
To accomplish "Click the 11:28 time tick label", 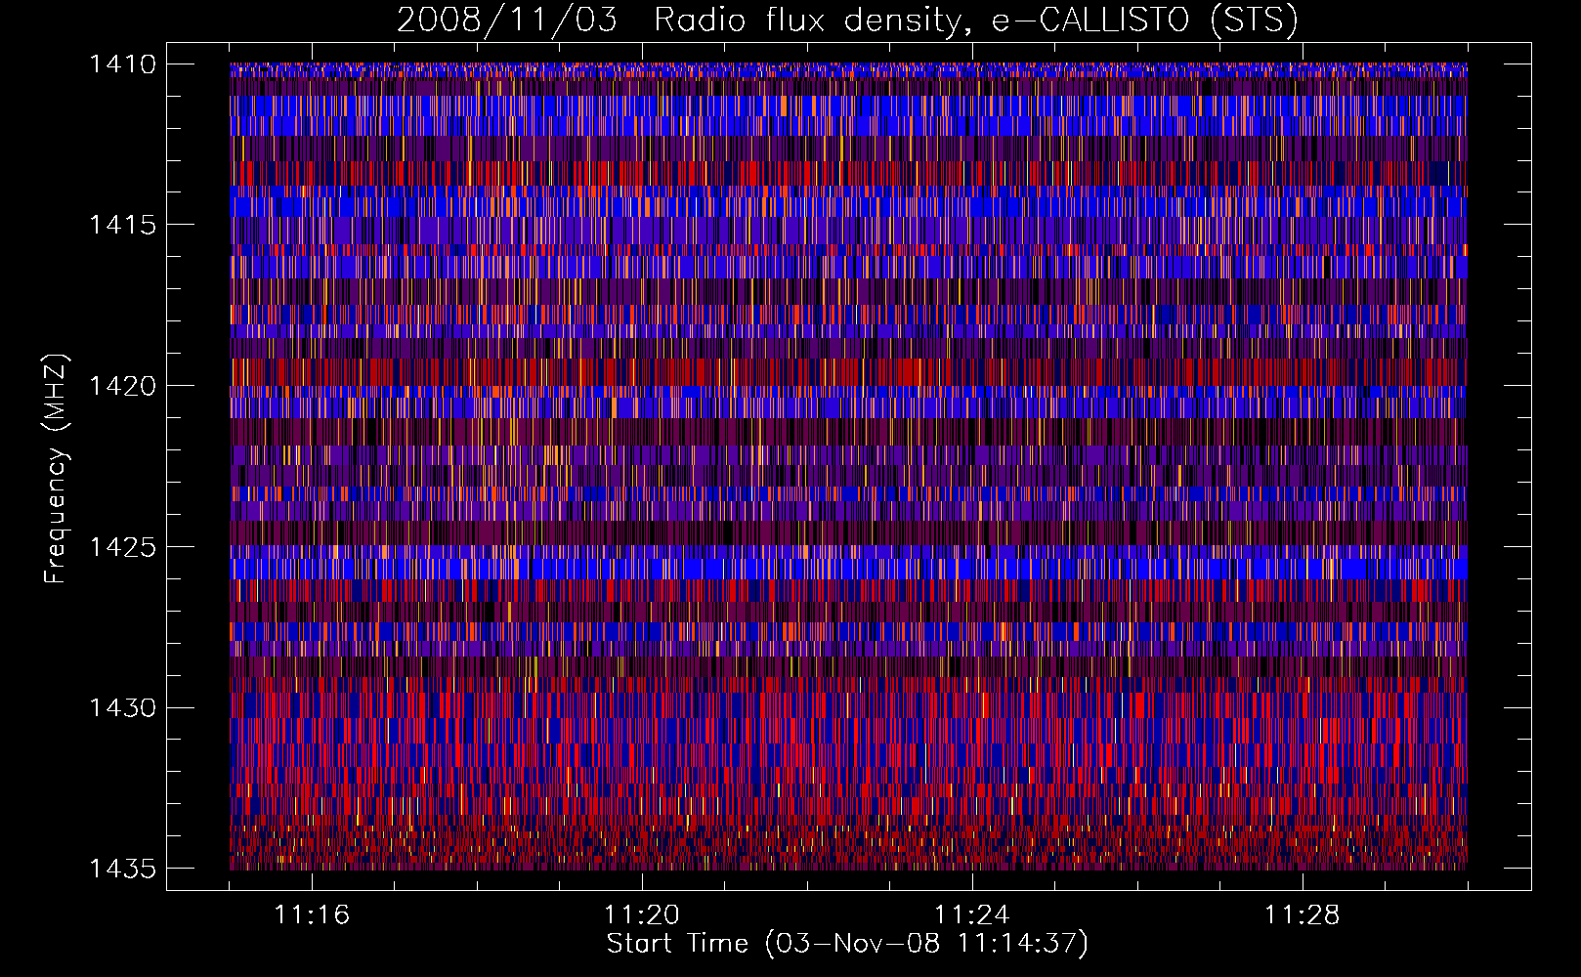I will click(x=1303, y=915).
